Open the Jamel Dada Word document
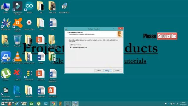Screen dimensions: 188x106 click(x=41, y=91)
